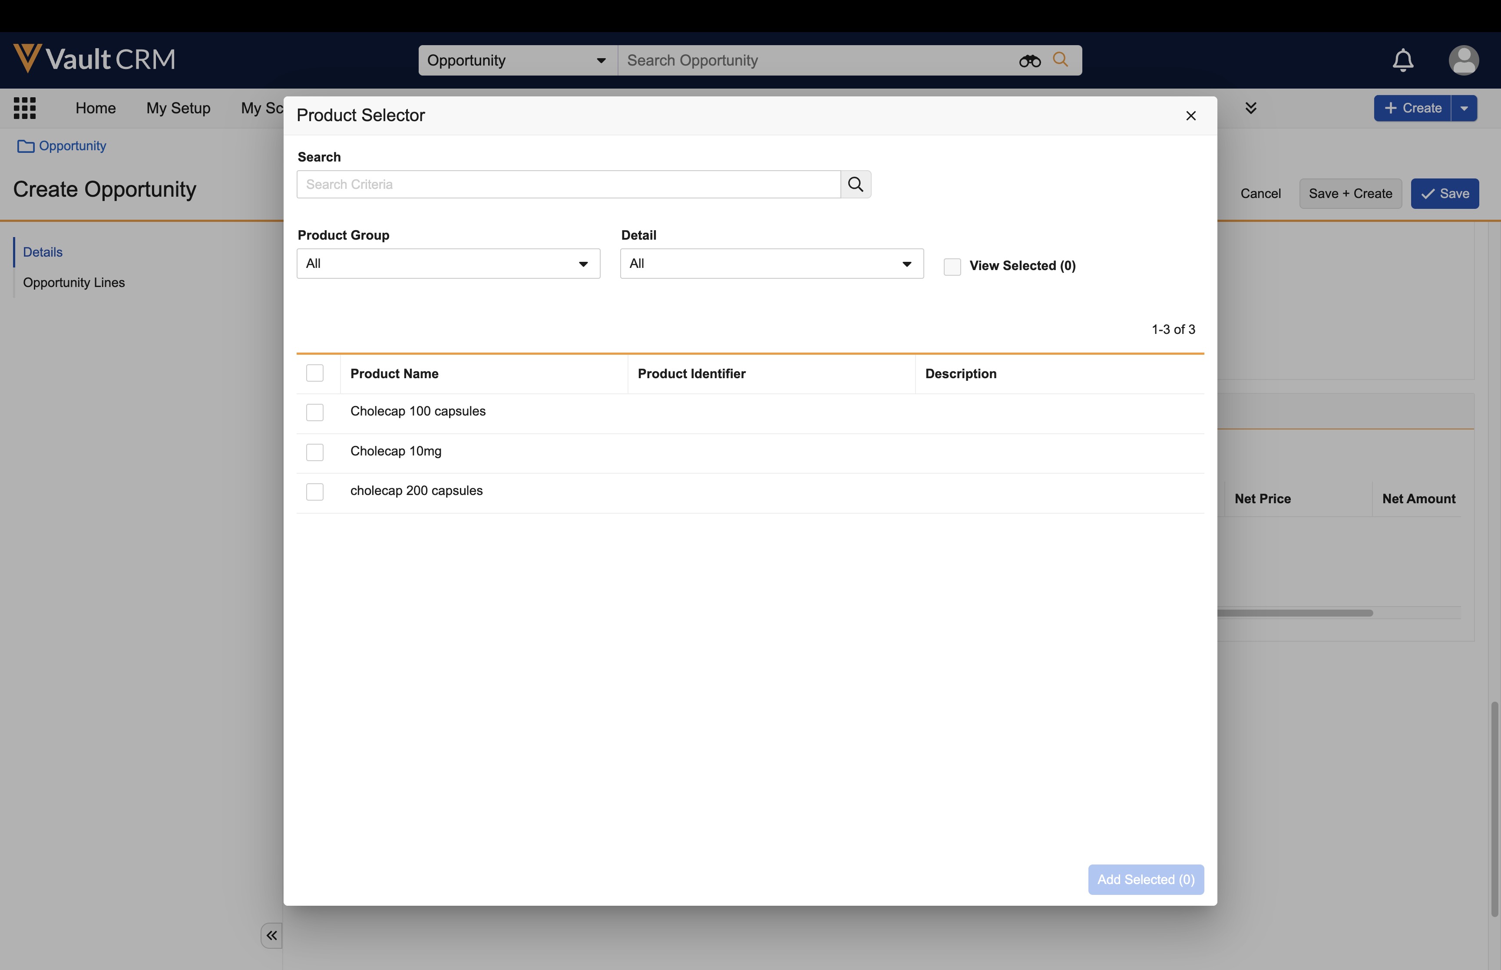This screenshot has height=970, width=1501.
Task: Click into the Search Criteria field
Action: coord(568,185)
